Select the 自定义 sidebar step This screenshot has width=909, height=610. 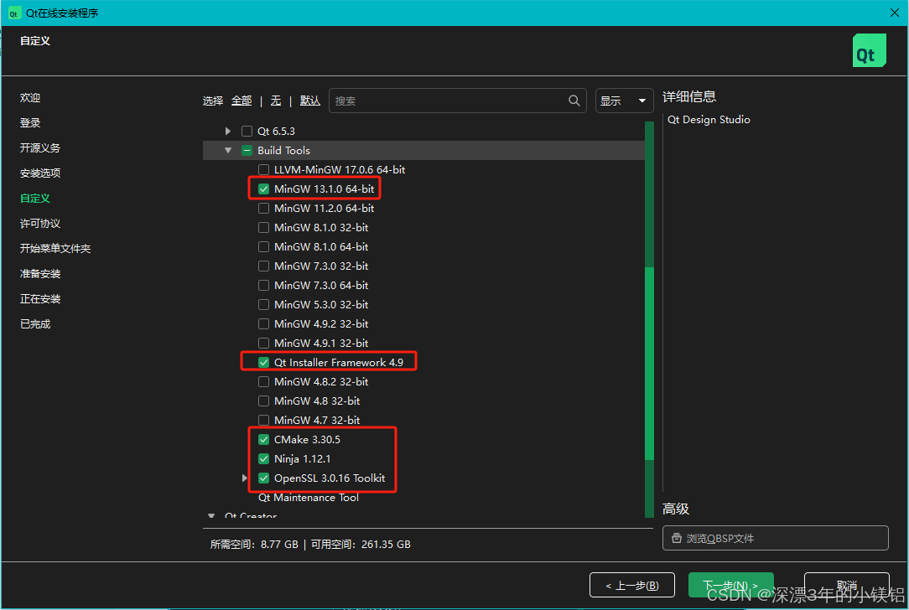(x=34, y=198)
